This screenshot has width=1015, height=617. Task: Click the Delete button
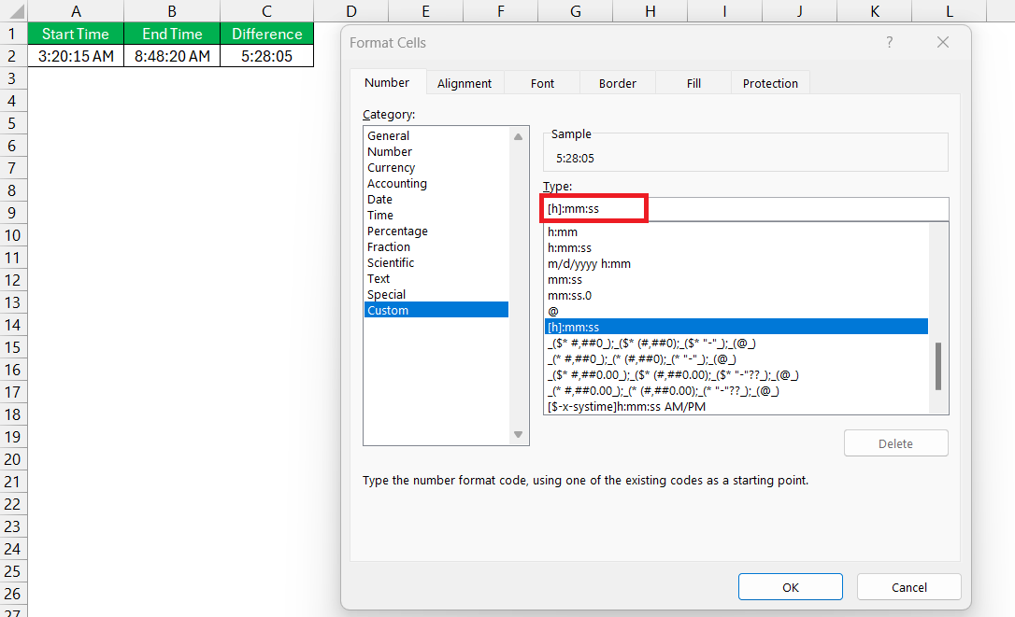click(x=896, y=443)
